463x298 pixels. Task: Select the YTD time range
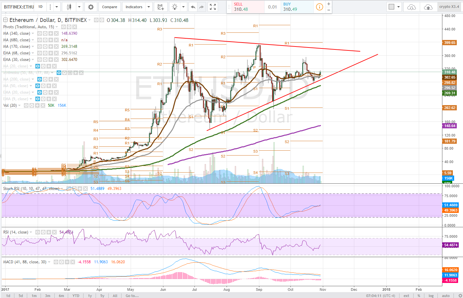(x=76, y=296)
